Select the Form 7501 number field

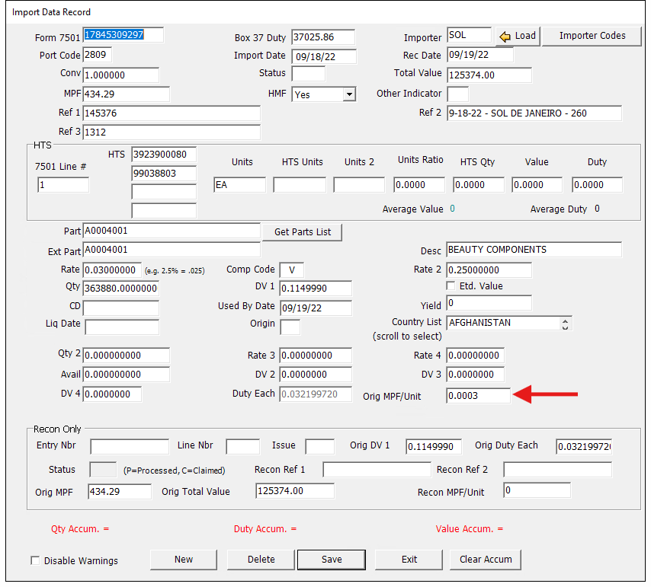[x=123, y=35]
